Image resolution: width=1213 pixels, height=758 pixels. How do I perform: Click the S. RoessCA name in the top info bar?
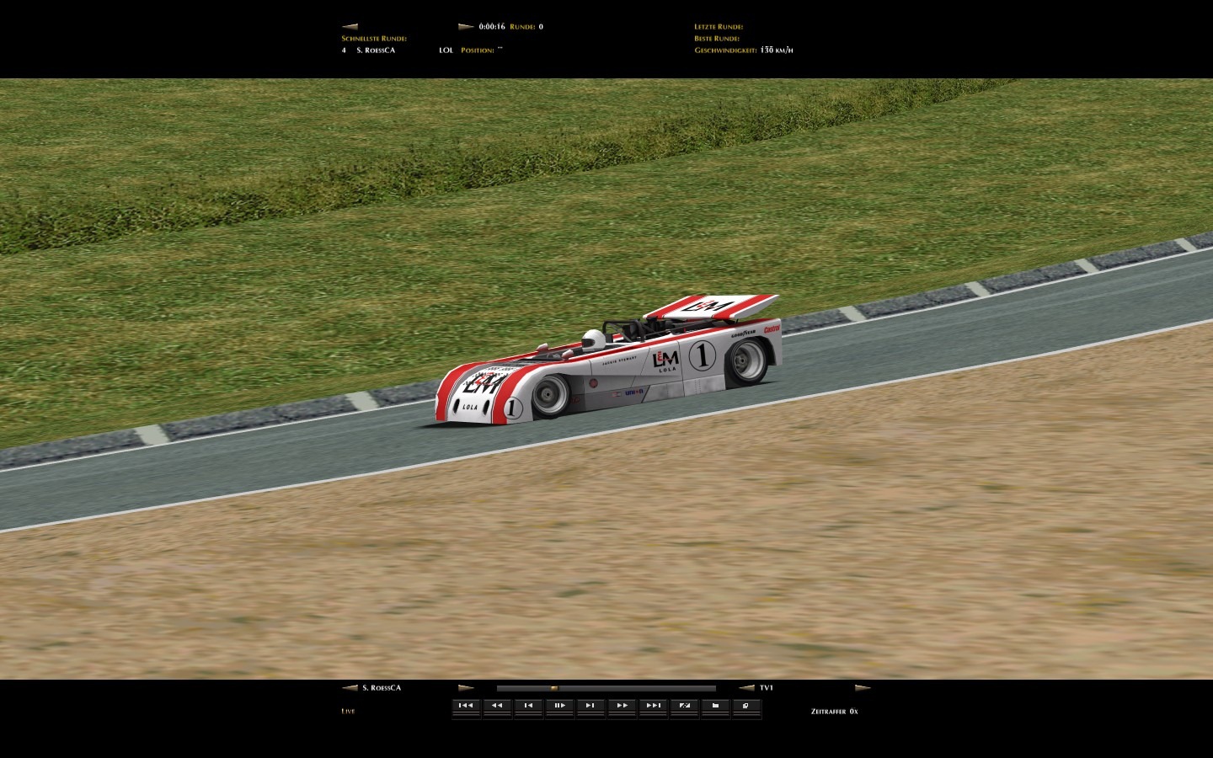tap(376, 51)
